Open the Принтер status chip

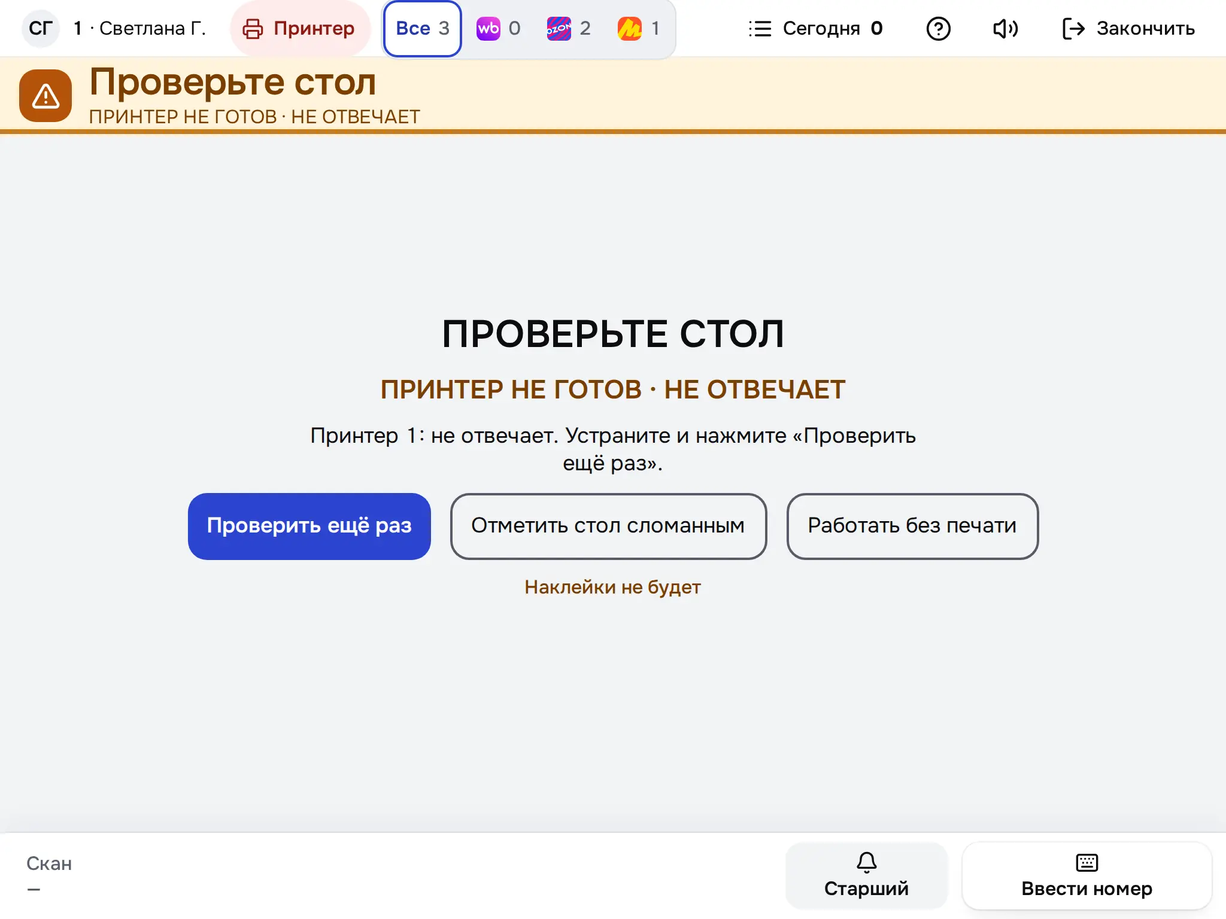tap(300, 28)
